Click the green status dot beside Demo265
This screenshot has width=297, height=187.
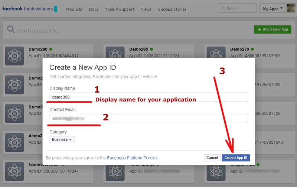(151, 49)
